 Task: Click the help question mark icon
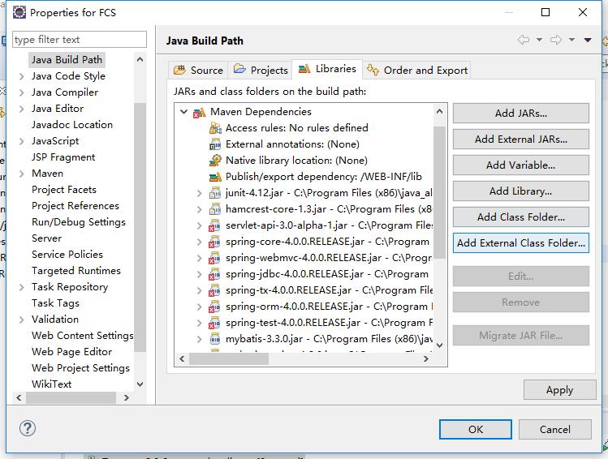tap(28, 428)
